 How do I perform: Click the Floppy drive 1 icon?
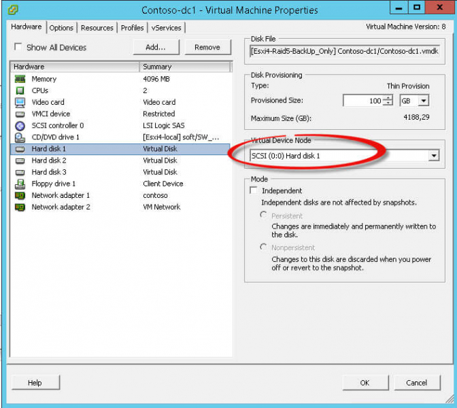point(20,184)
